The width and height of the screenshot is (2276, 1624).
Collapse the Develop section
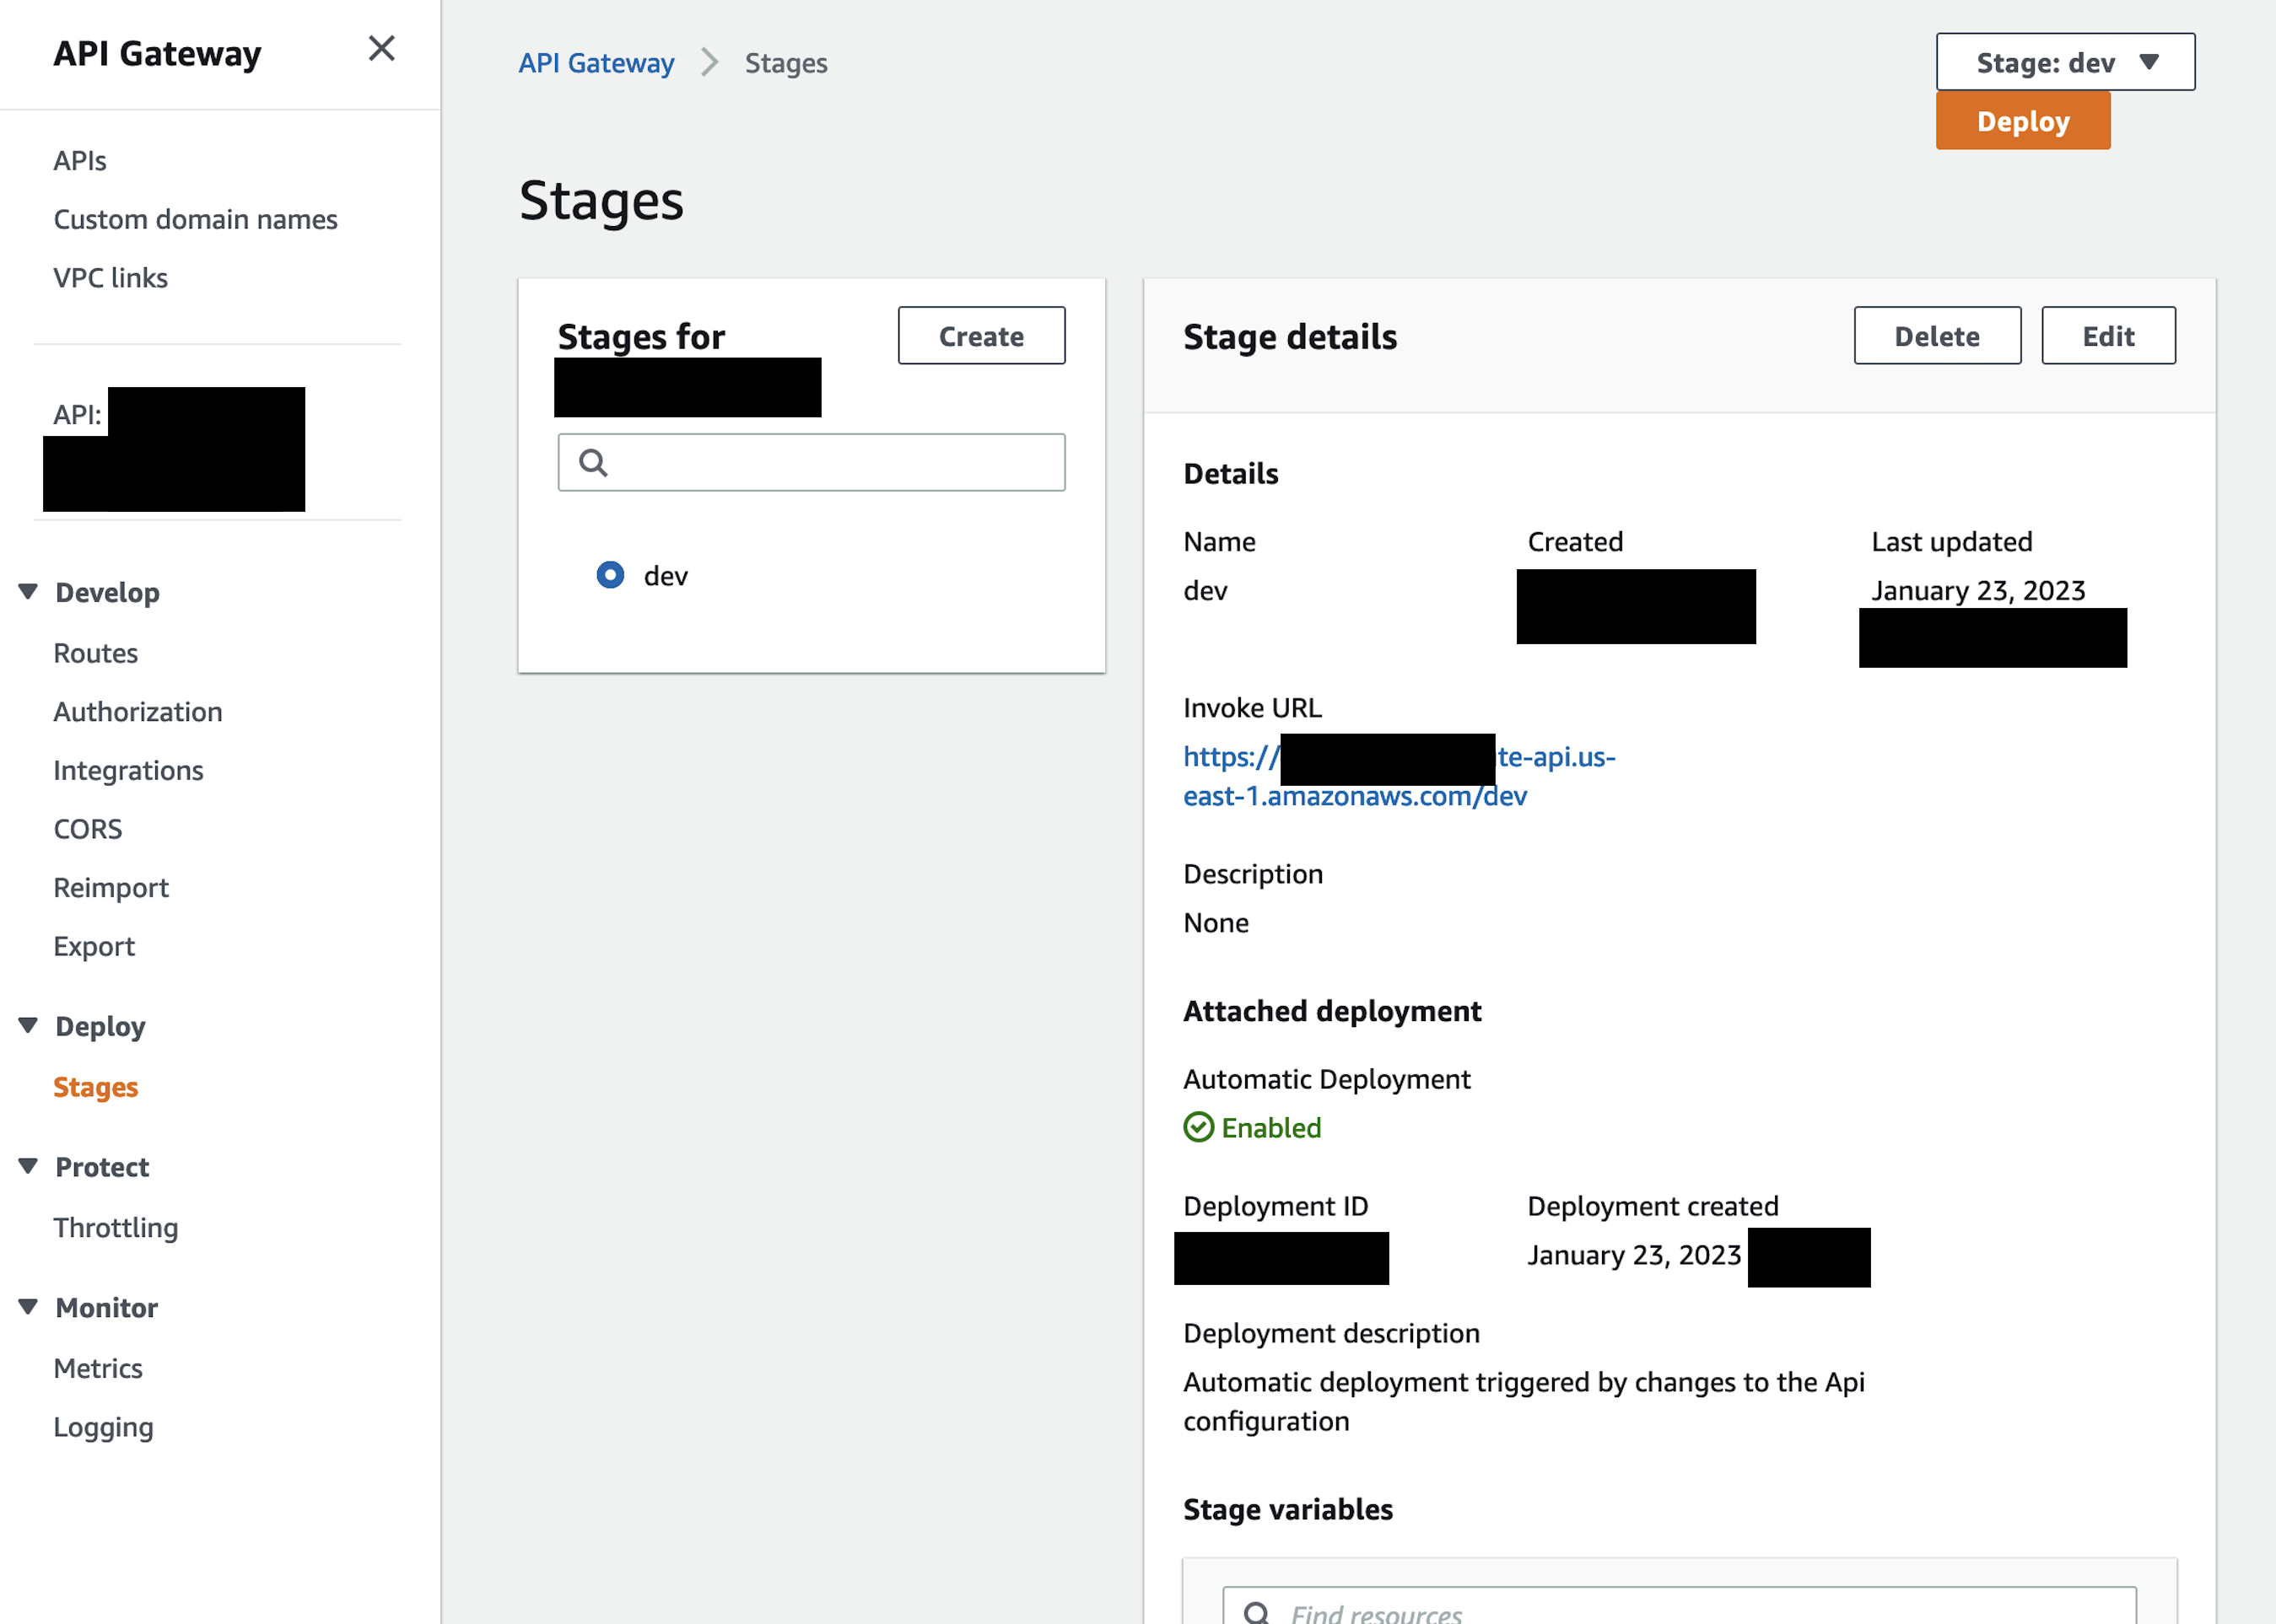coord(28,591)
